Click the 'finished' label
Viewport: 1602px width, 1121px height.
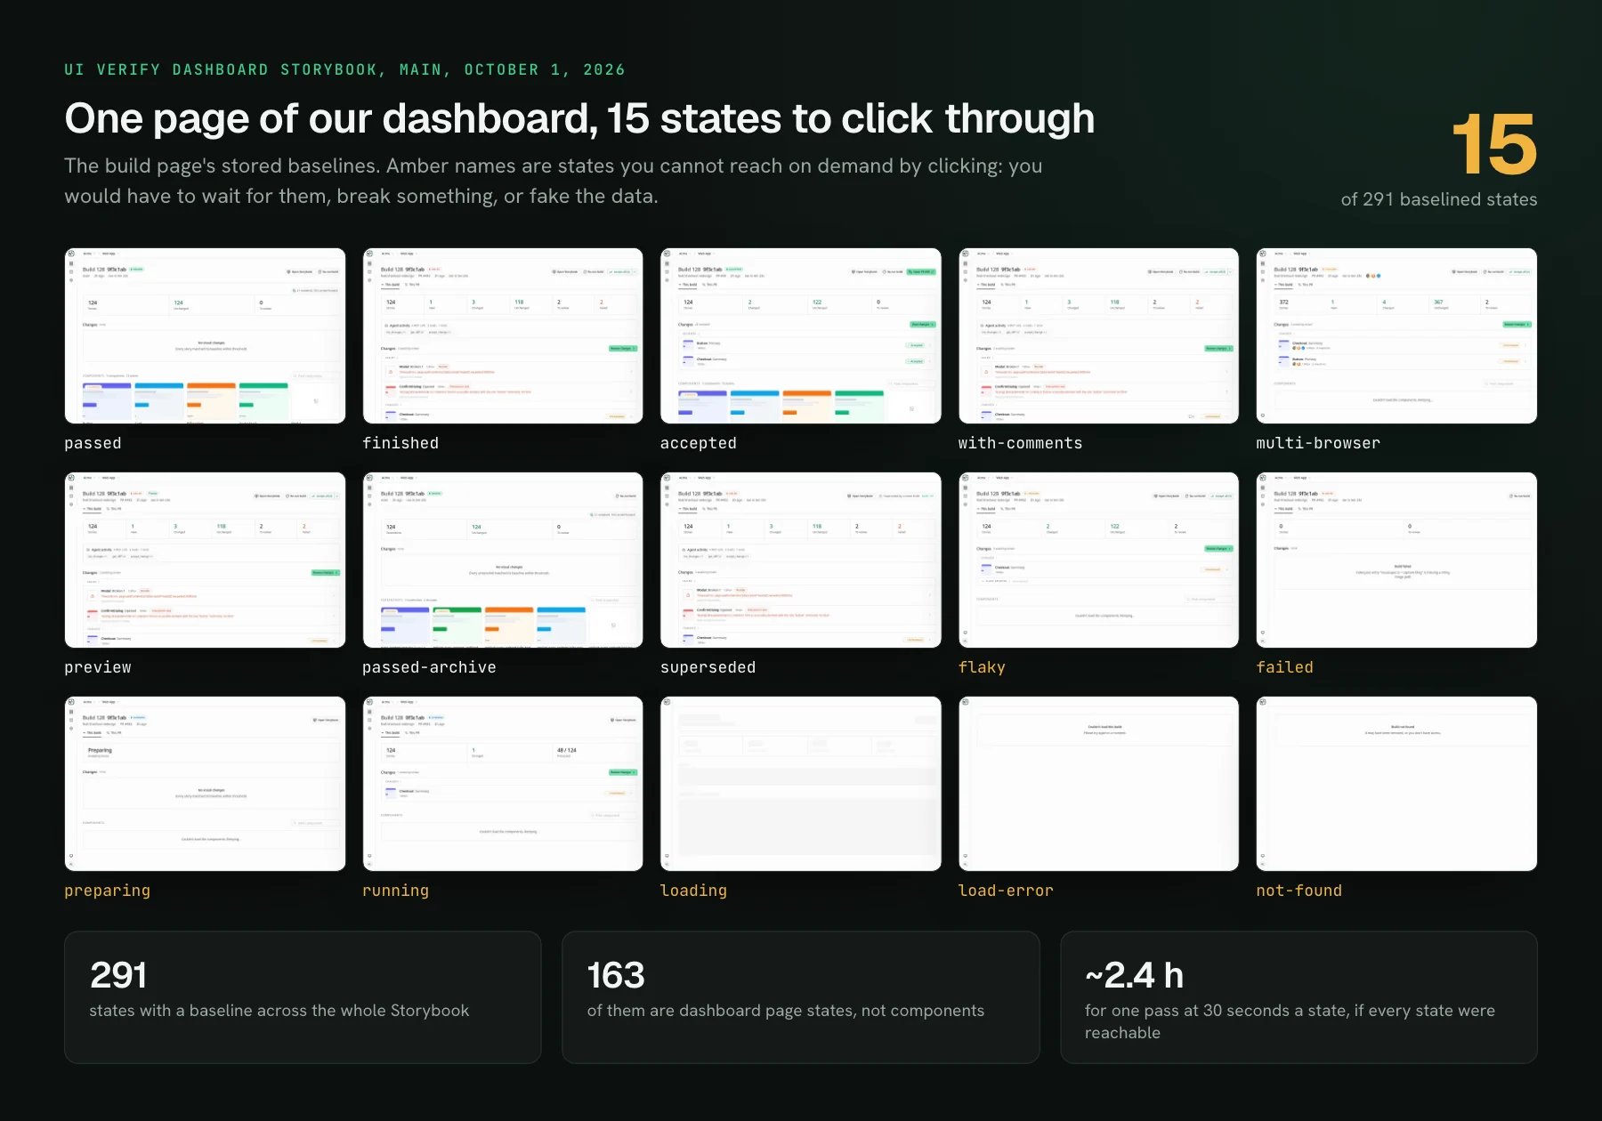[x=400, y=443]
